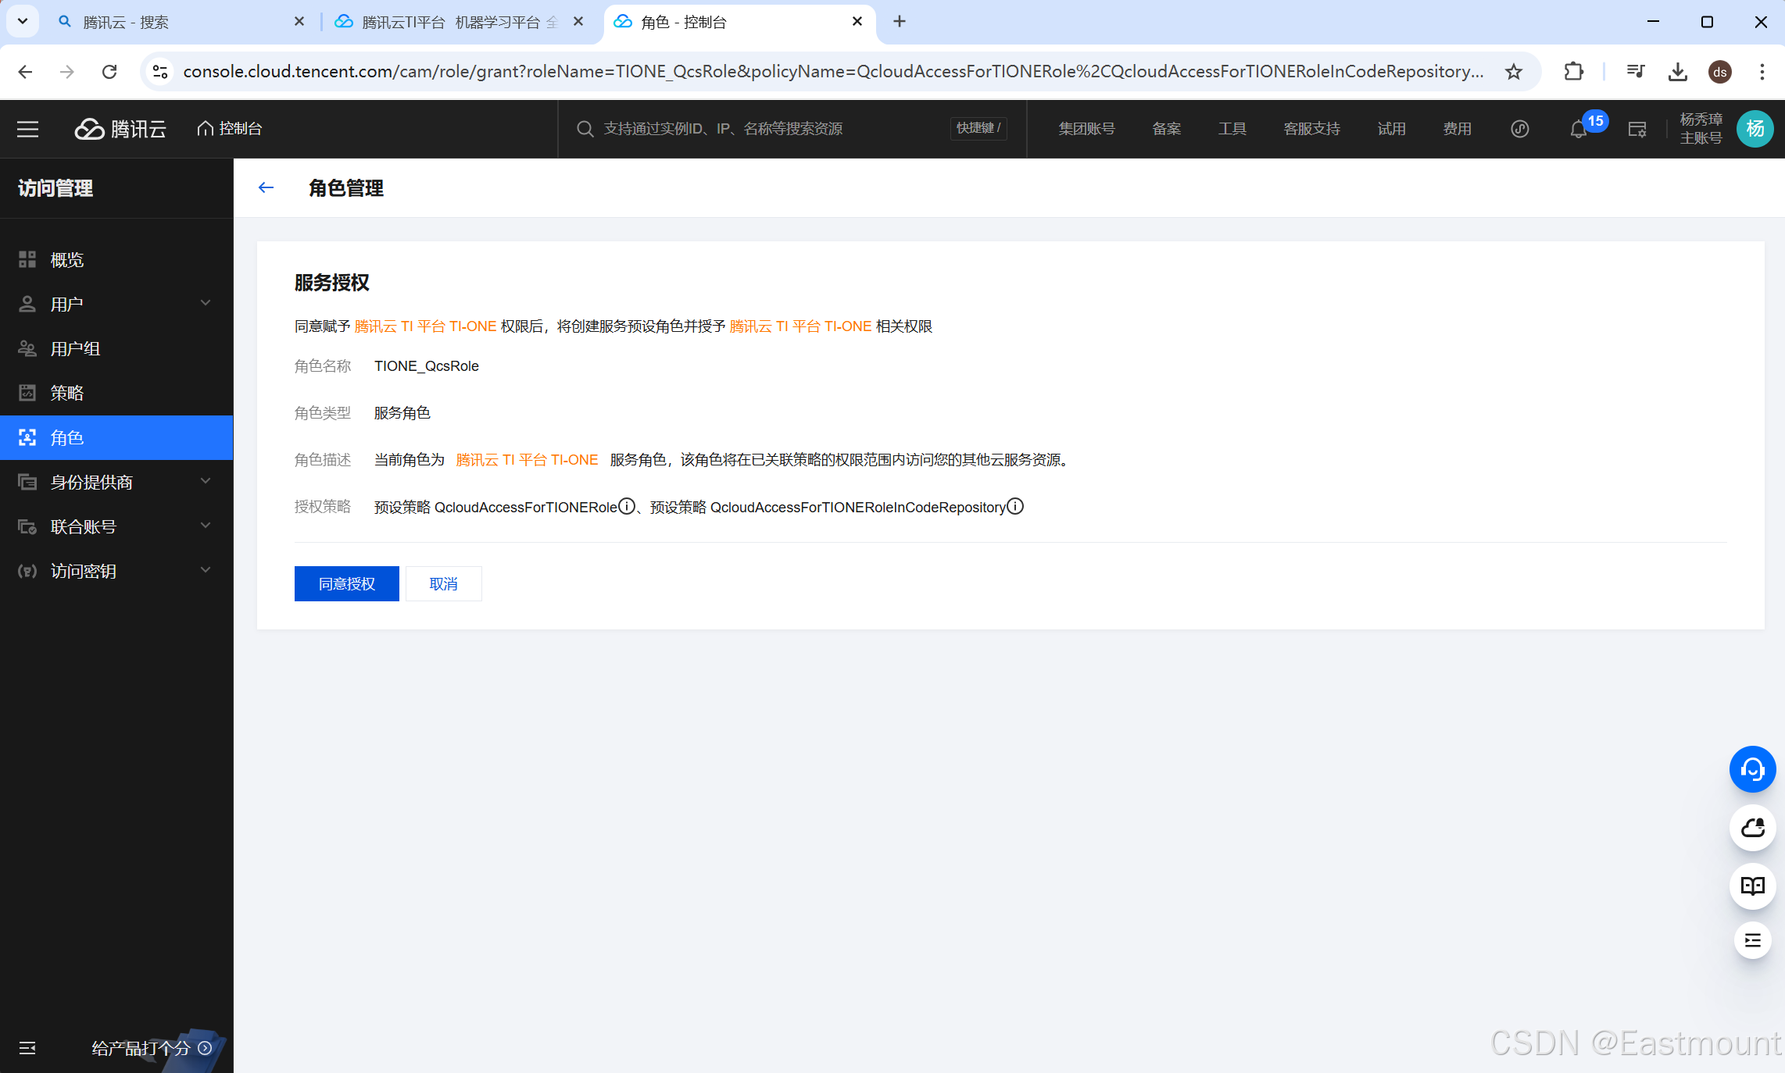Click info icon after QcloudAccessForTIONERoleInCodeRepository
The width and height of the screenshot is (1785, 1073).
1015,507
